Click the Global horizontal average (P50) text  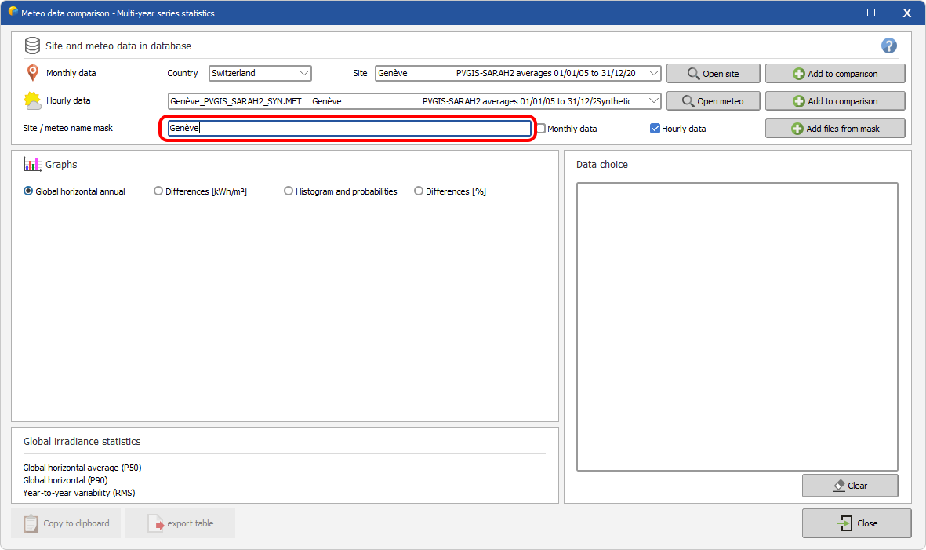pos(82,468)
